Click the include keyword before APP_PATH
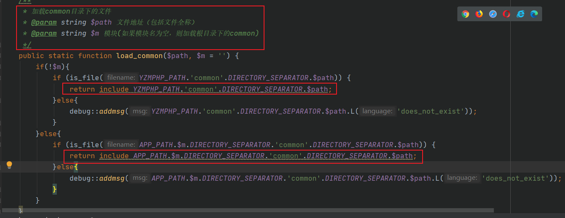The image size is (565, 218). click(114, 156)
